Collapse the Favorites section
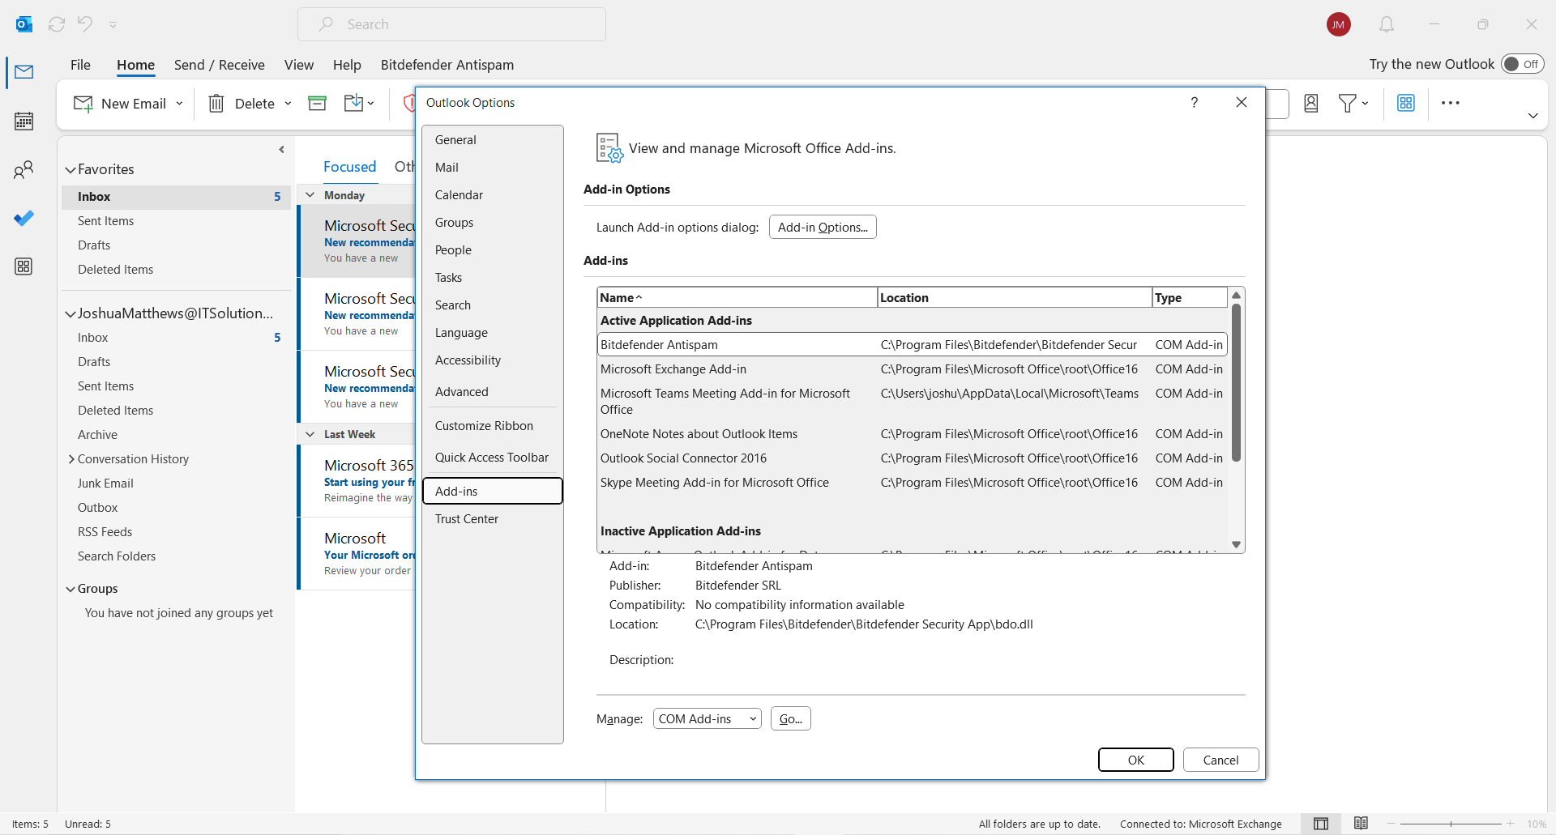Screen dimensions: 1556x835 pyautogui.click(x=71, y=170)
